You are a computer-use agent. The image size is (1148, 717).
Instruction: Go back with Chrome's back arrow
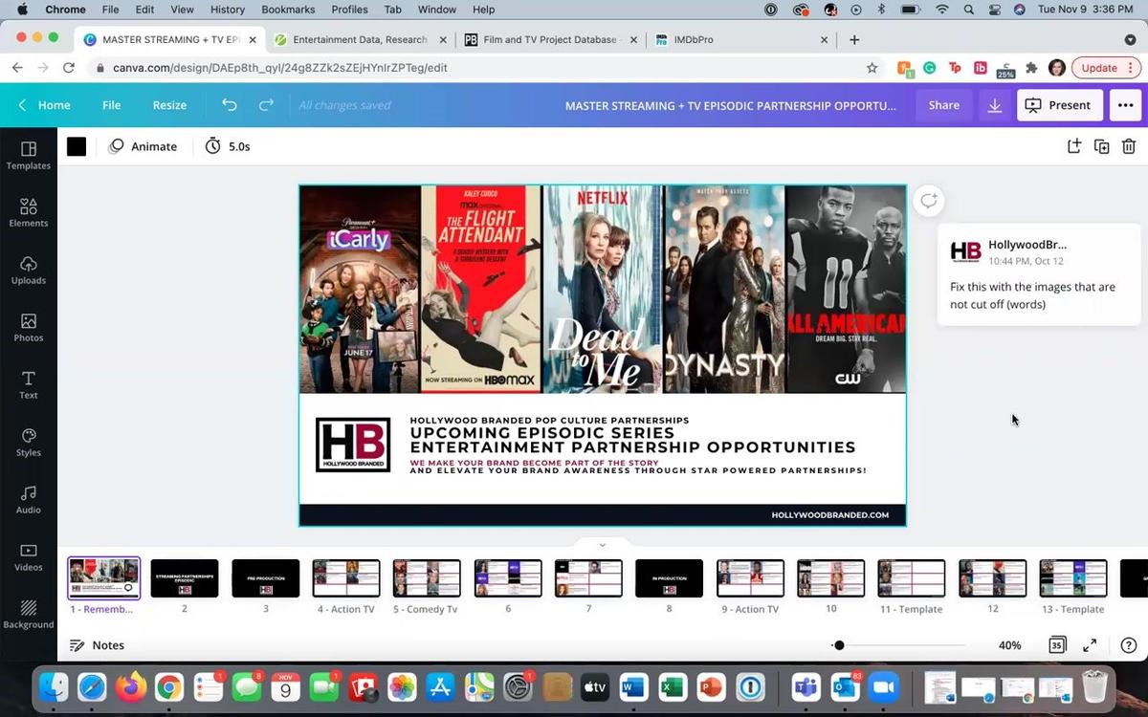[x=17, y=68]
